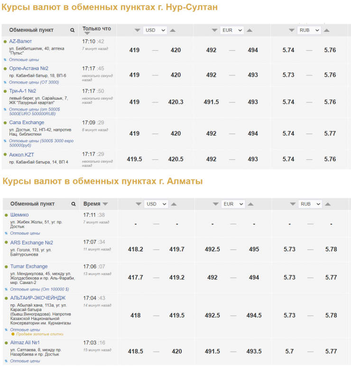The height and width of the screenshot is (366, 351).
Task: Sort by USD buy rate in Almaty table
Action: click(139, 204)
